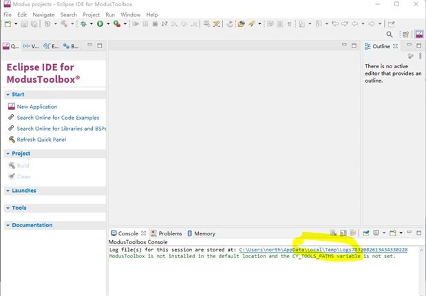Click the Build hammer toolbar icon

[x=64, y=24]
